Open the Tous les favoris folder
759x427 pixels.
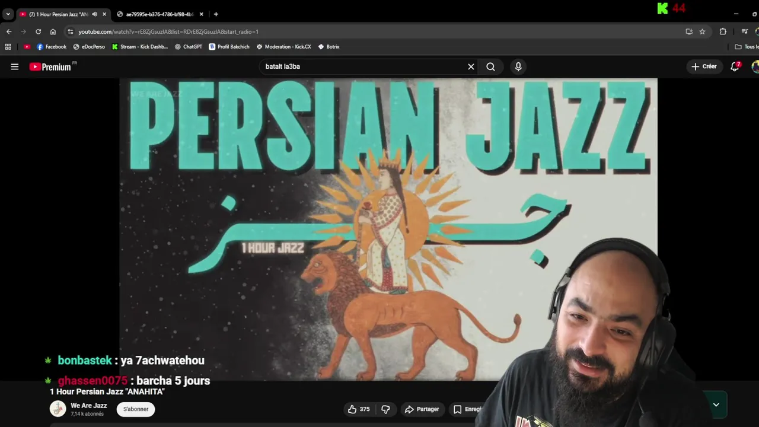coord(746,47)
